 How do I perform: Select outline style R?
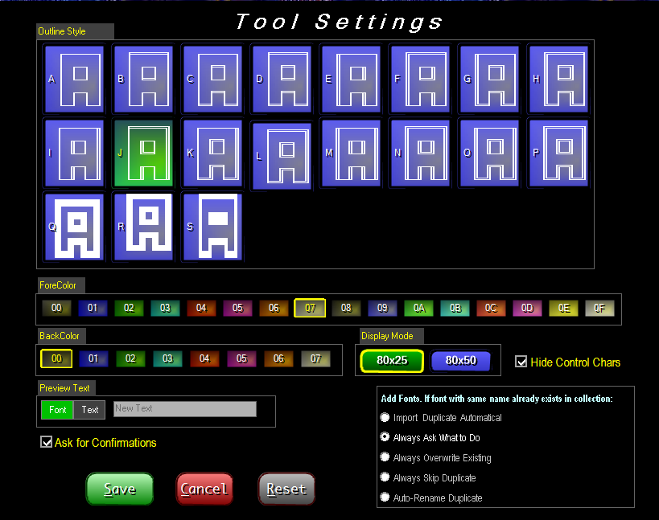142,227
